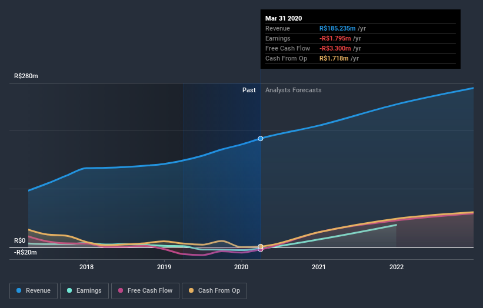Toggle the Cash From Op legend button
The image size is (483, 308).
pos(214,291)
